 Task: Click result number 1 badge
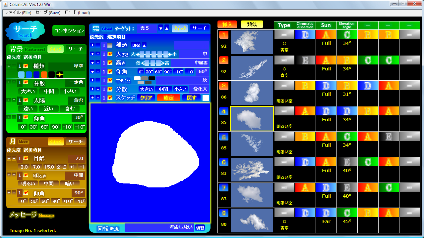(224, 35)
